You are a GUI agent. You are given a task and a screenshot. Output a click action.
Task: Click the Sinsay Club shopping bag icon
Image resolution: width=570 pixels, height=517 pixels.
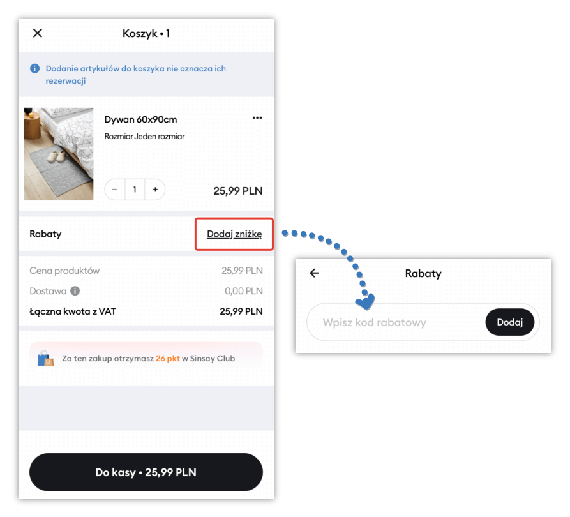coord(45,359)
